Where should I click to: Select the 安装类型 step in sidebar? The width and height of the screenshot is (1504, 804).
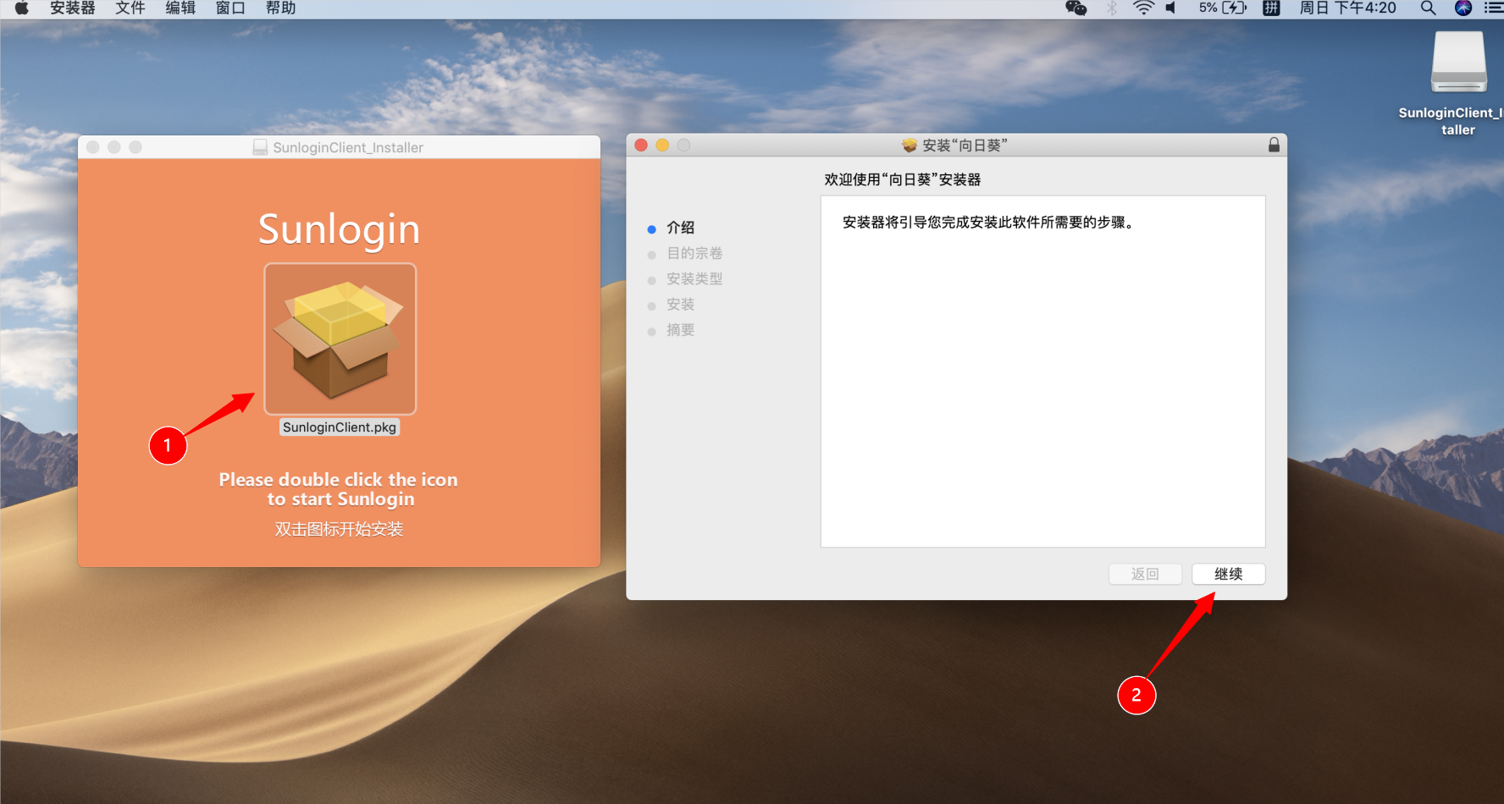tap(694, 278)
